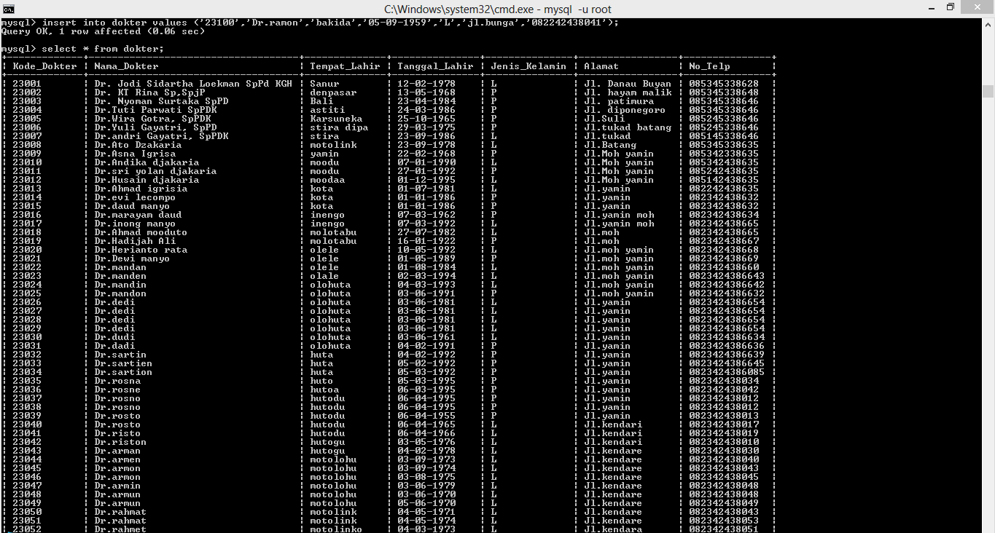The image size is (995, 533).
Task: Click birthplace denpasar
Action: [333, 92]
